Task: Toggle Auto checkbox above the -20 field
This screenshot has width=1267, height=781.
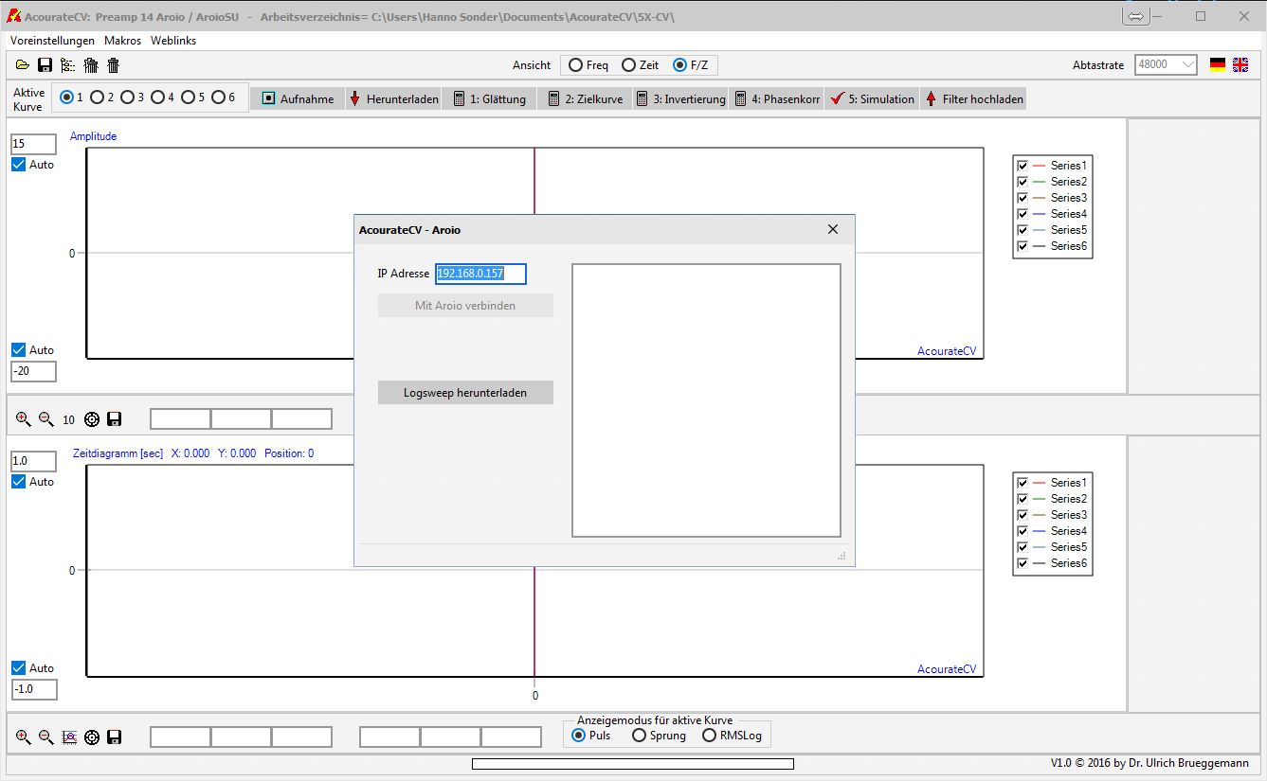Action: click(19, 350)
